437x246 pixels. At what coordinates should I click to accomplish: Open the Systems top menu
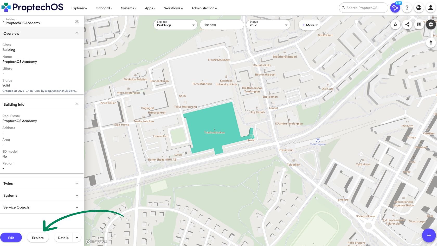[128, 8]
